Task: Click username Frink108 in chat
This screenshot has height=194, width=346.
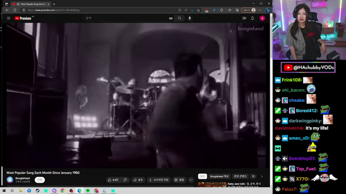Action: [x=291, y=80]
